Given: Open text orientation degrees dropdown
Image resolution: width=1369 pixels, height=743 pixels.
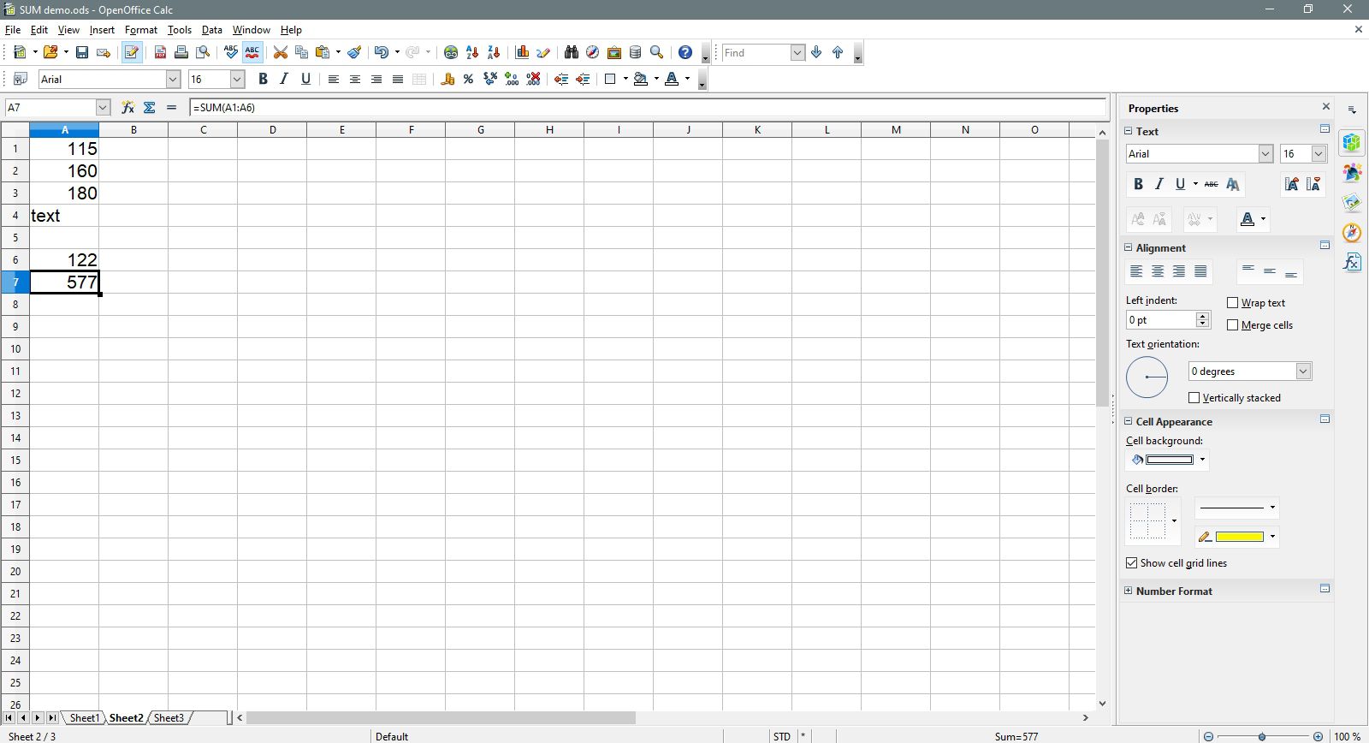Looking at the screenshot, I should click(x=1303, y=371).
